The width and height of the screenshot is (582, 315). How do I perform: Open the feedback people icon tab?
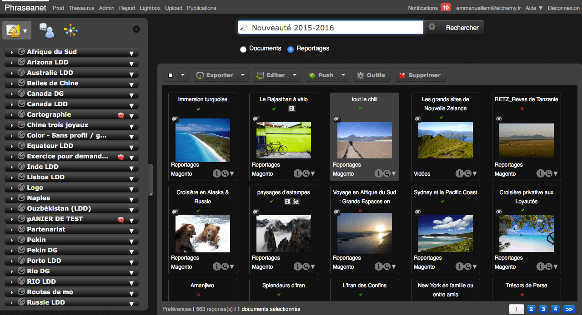pos(46,30)
